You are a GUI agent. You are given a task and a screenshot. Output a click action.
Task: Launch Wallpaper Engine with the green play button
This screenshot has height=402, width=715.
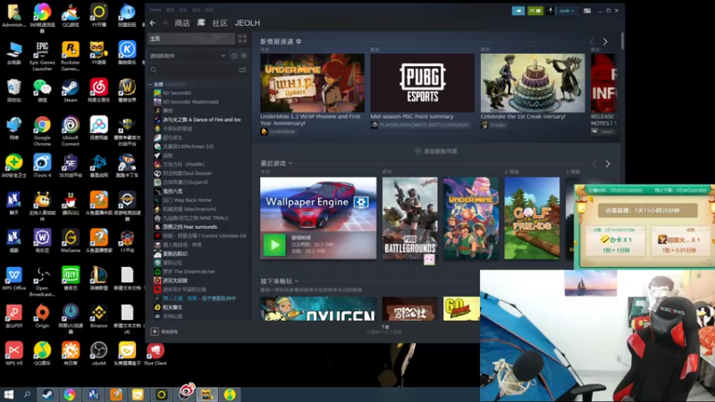274,245
